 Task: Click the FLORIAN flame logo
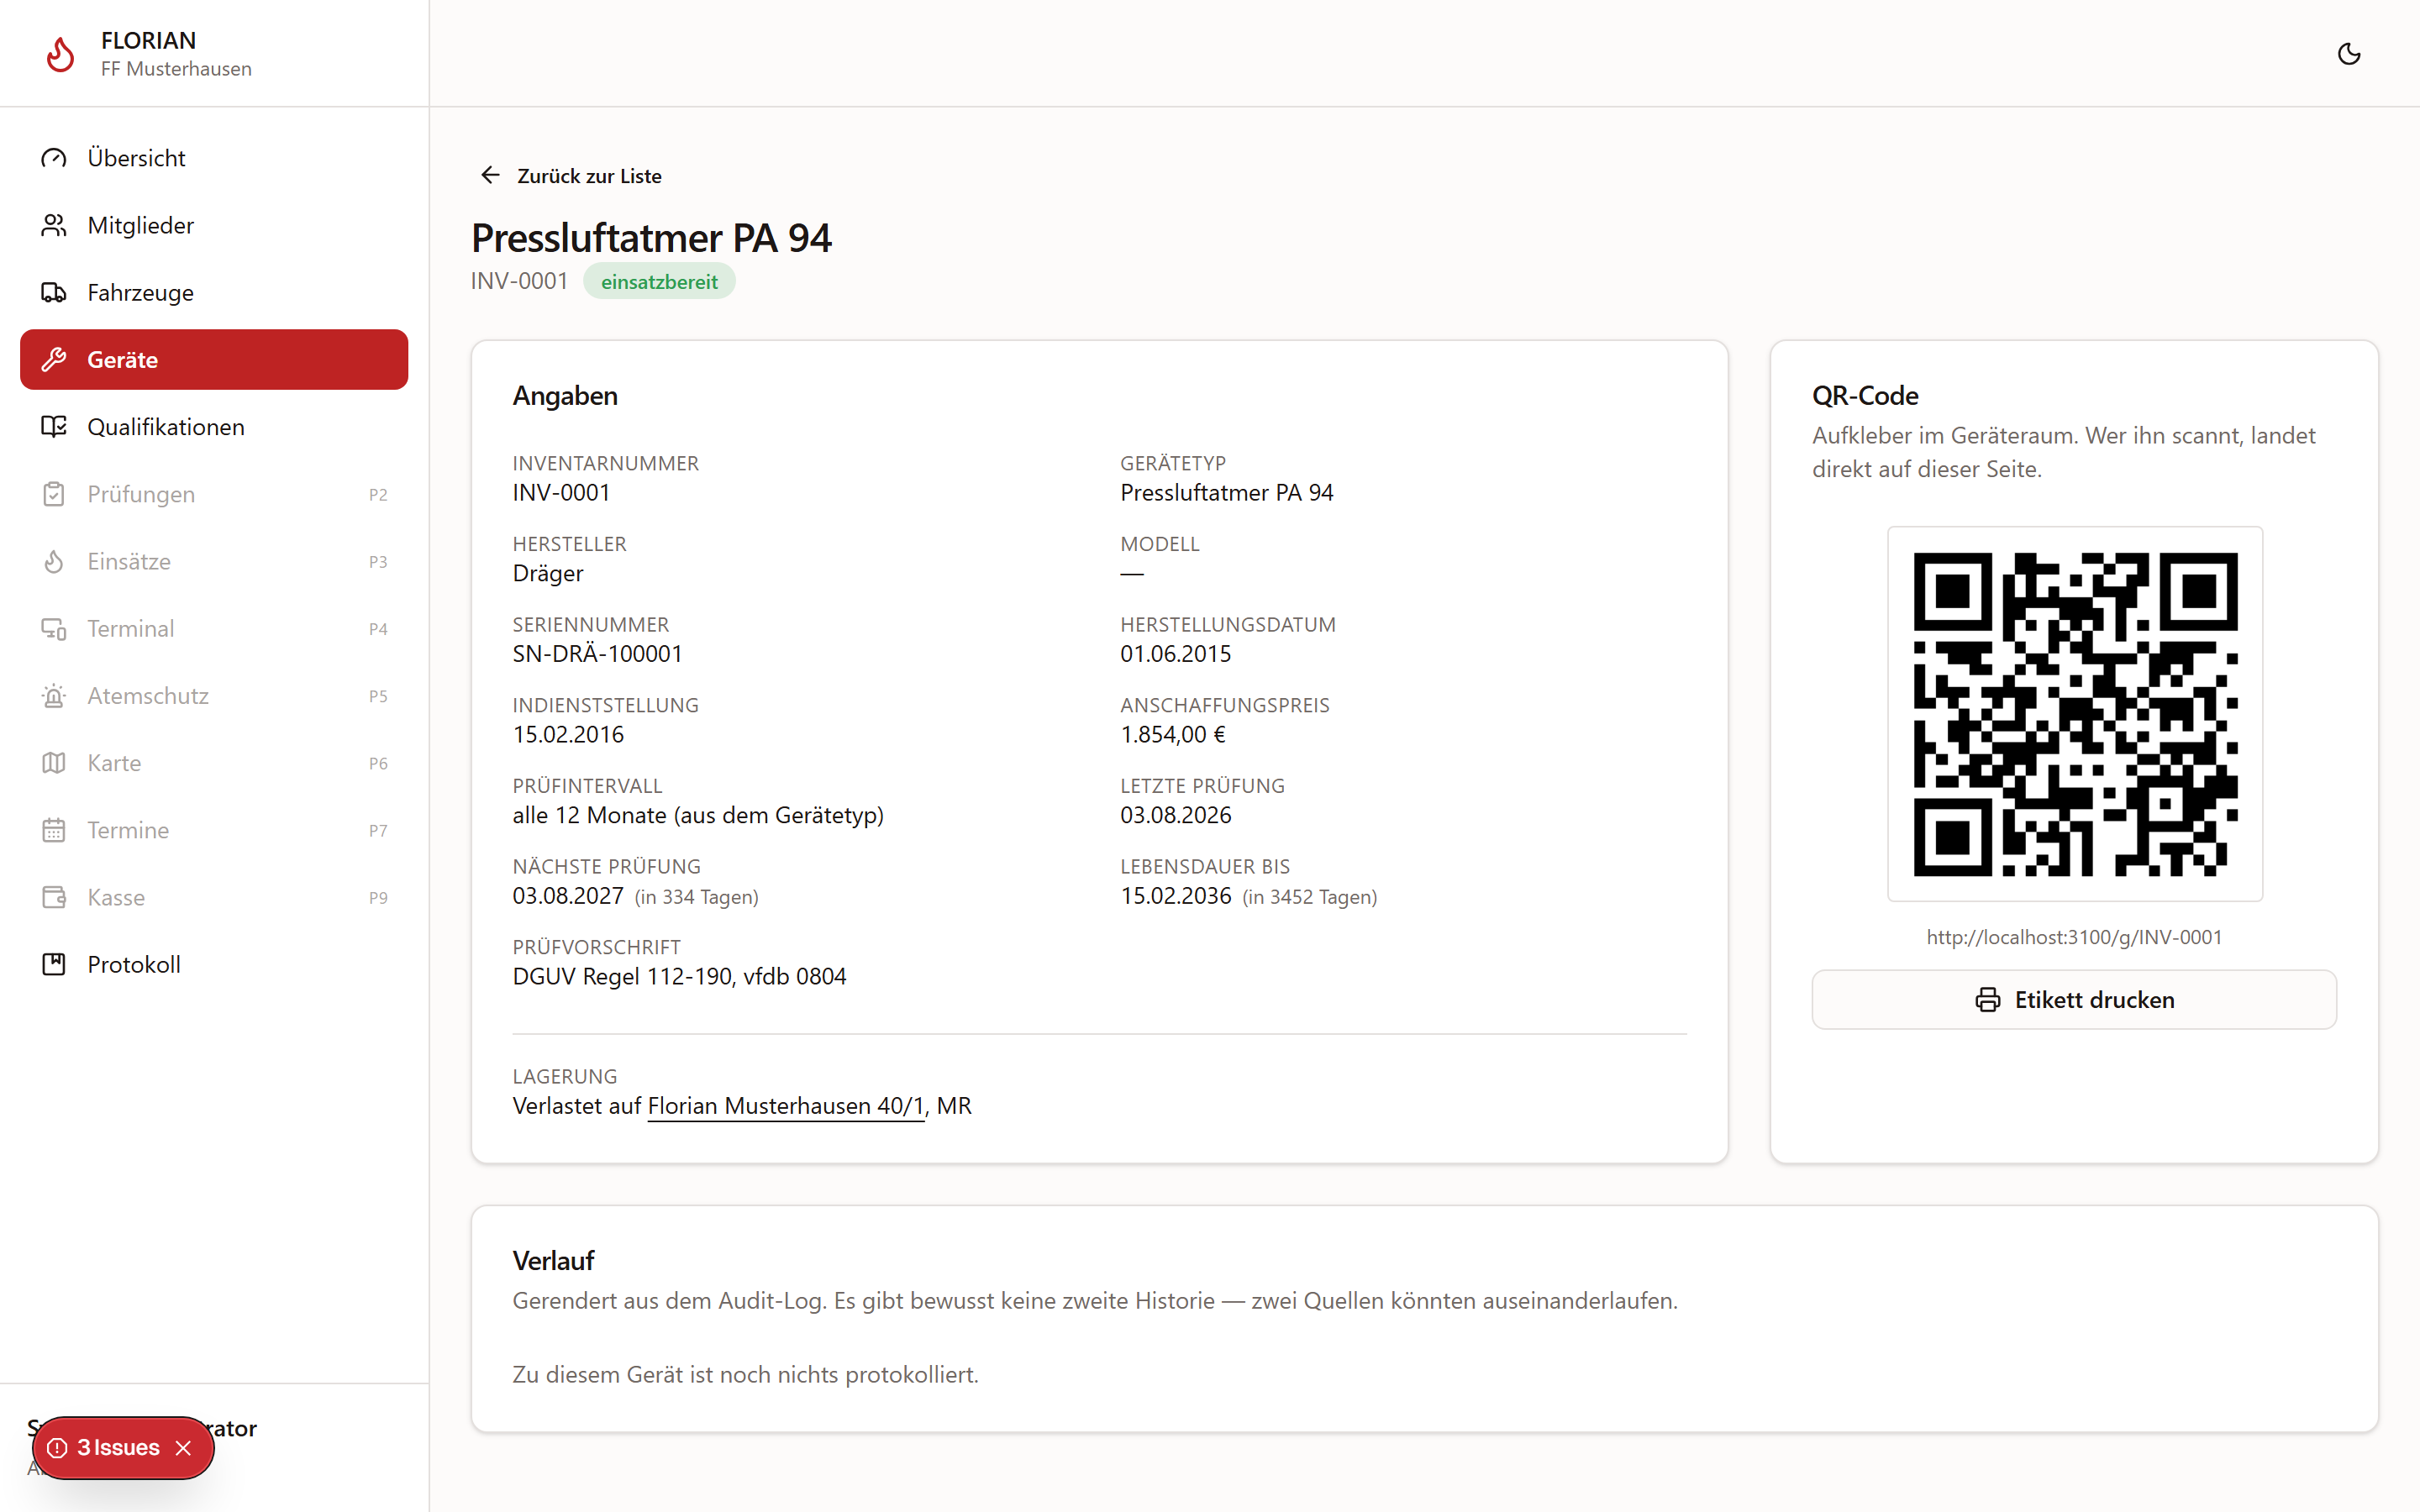tap(60, 54)
